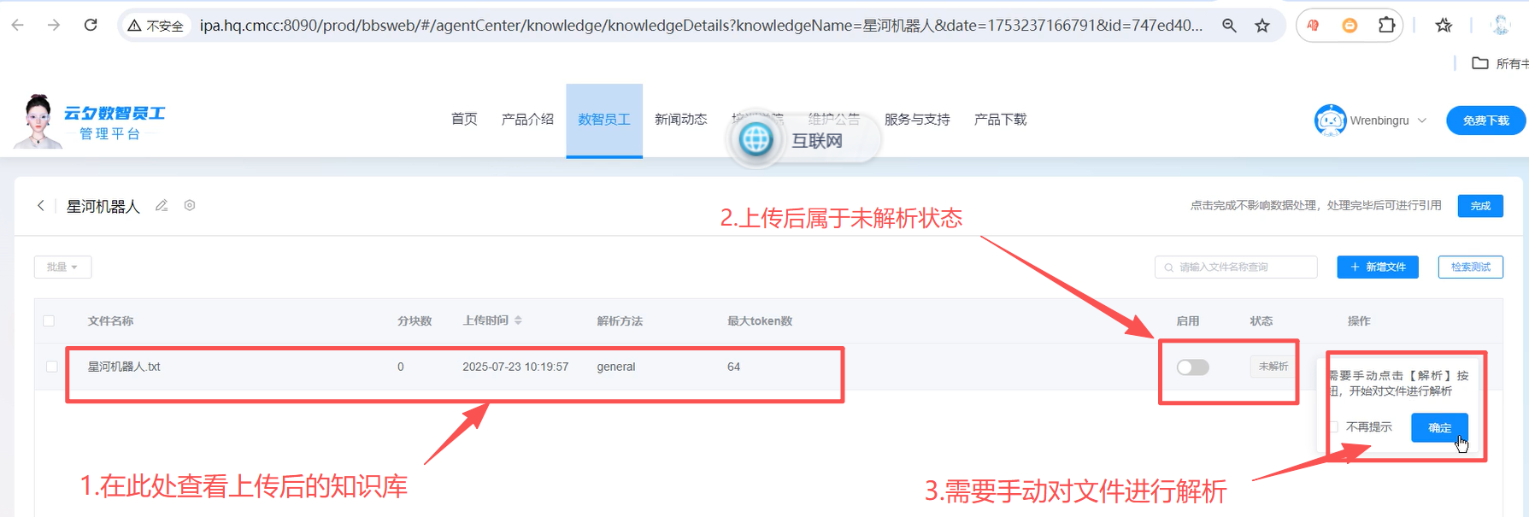1529x517 pixels.
Task: Open the 首页 menu item
Action: click(x=464, y=120)
